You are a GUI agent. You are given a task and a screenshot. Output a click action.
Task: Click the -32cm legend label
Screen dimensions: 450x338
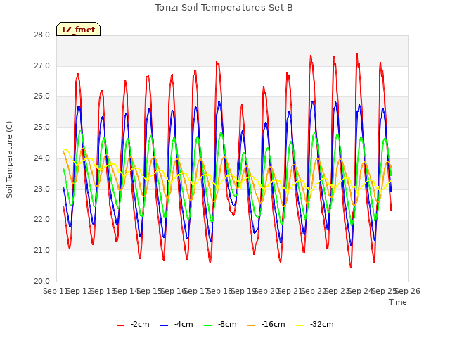[322, 324]
